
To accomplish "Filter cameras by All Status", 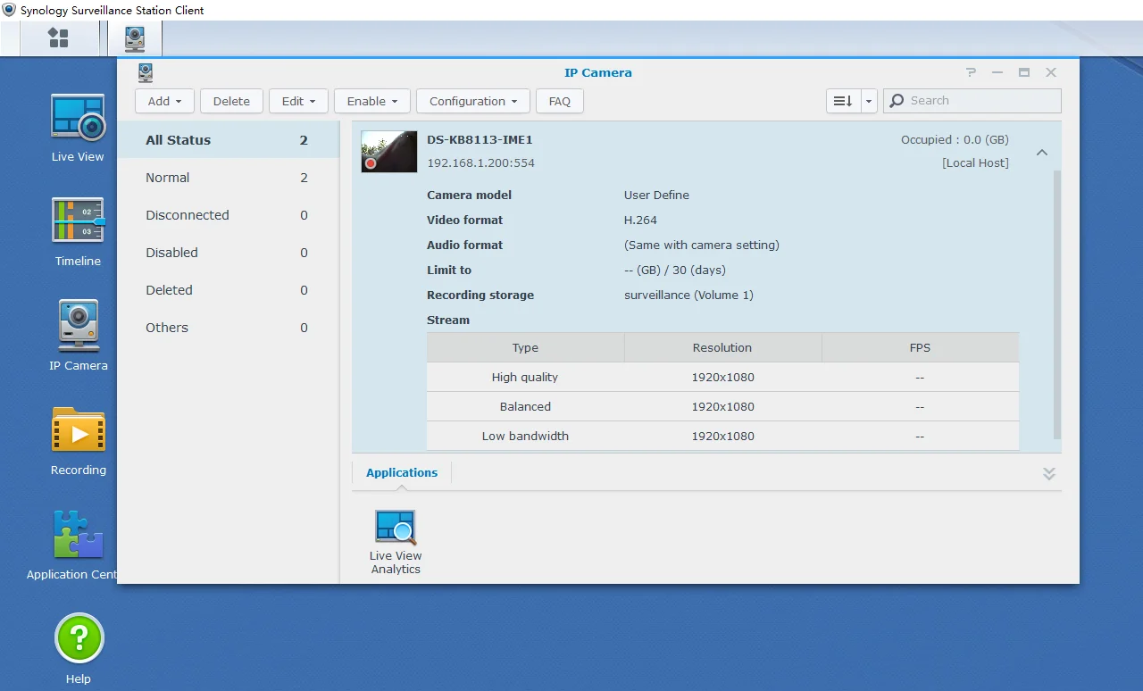I will (x=228, y=140).
